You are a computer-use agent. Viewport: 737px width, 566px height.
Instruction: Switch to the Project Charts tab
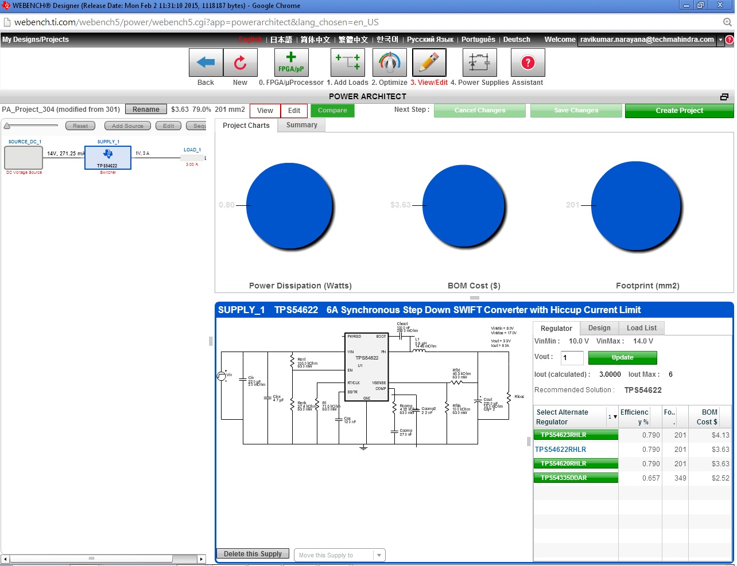pos(246,126)
